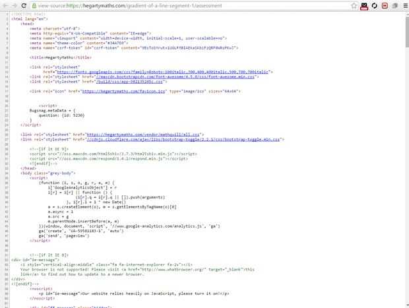Open the cloudflare bootstrap-toggle.min.css link

coord(183,139)
